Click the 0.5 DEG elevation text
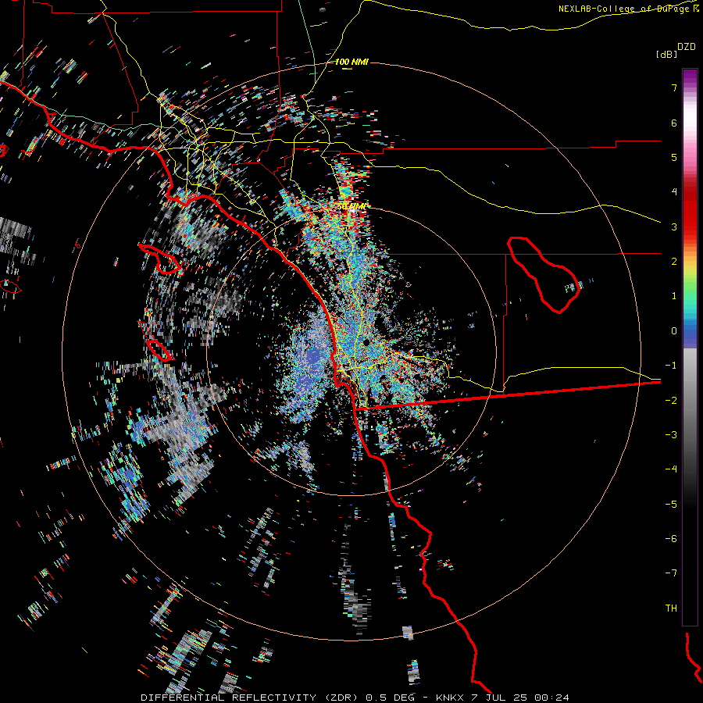 (390, 698)
